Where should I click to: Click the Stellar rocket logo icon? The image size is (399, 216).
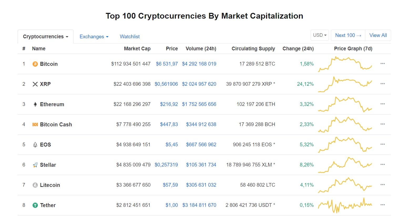tap(35, 165)
